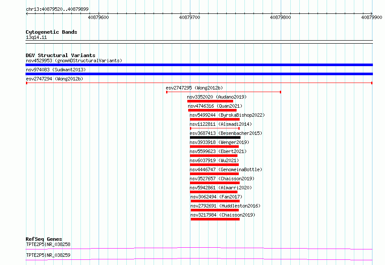This screenshot has height=265, width=385.
Task: Click the 40879900 ruler position
Action: (372, 17)
